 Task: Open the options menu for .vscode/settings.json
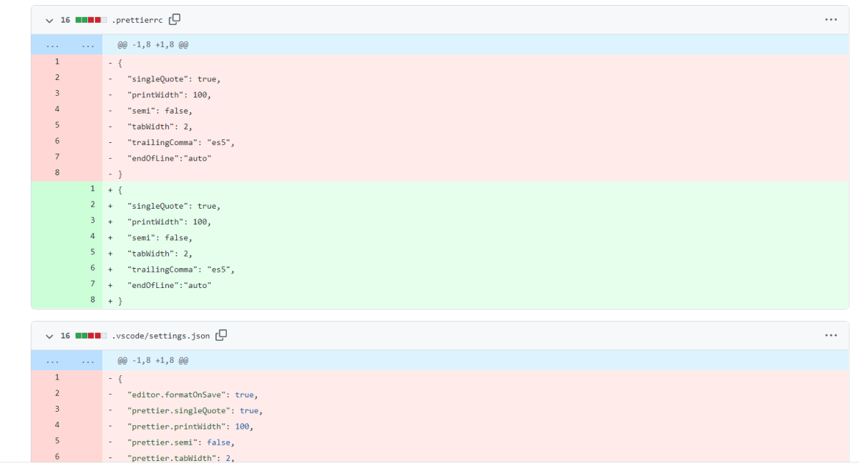click(x=831, y=335)
